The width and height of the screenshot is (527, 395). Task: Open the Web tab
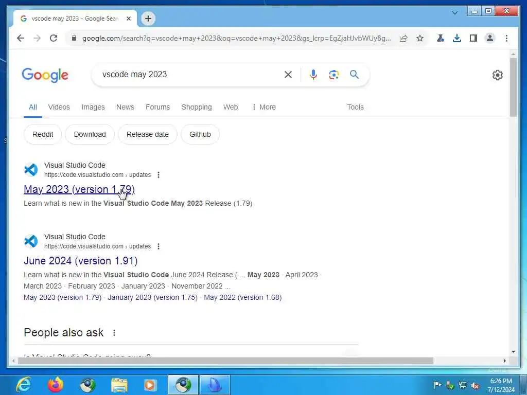click(231, 107)
